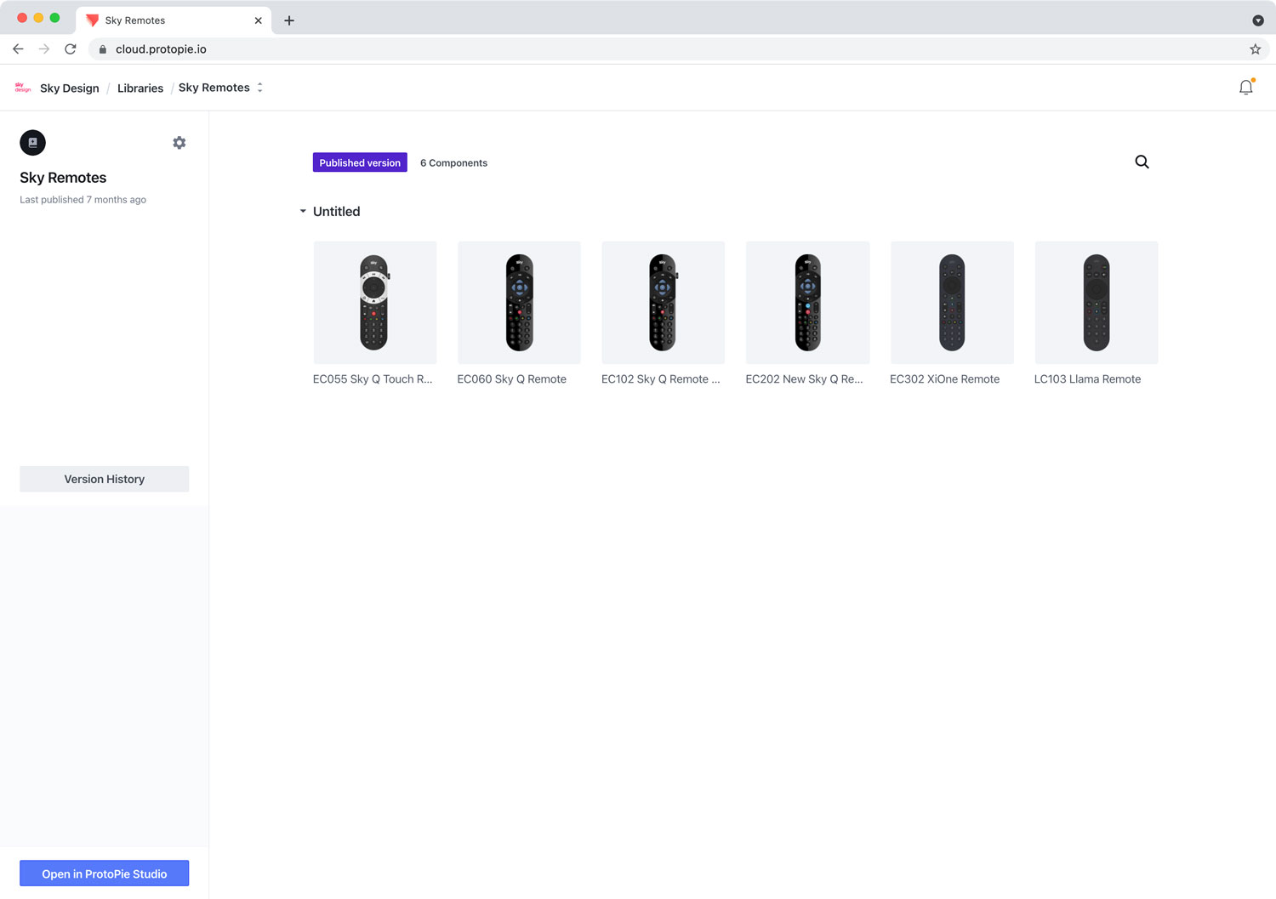Go forward with browser forward arrow

[x=44, y=49]
